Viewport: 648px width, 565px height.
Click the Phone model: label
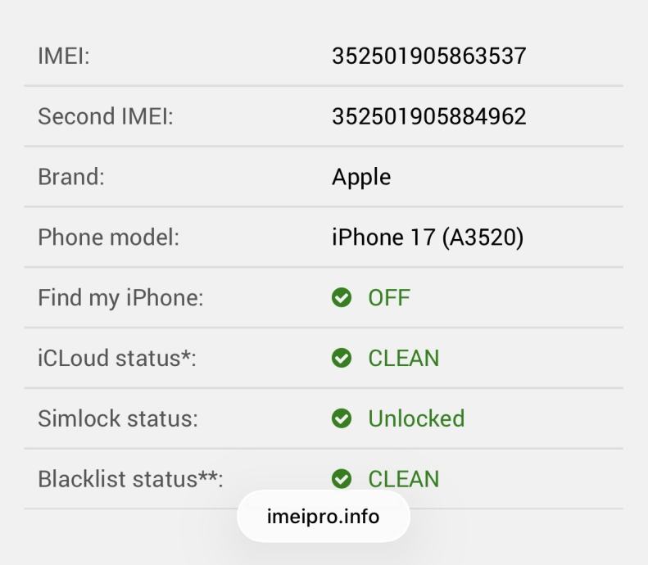pos(108,237)
